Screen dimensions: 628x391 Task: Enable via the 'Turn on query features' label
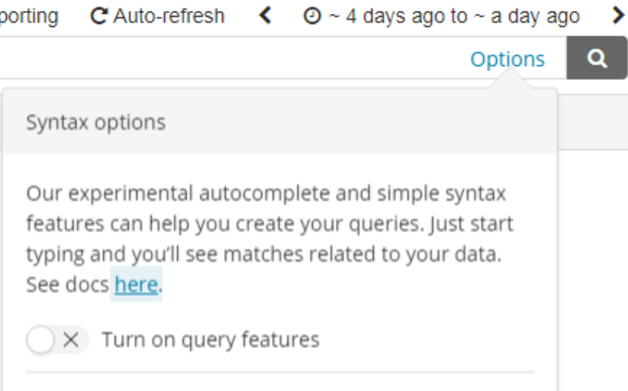[x=210, y=339]
